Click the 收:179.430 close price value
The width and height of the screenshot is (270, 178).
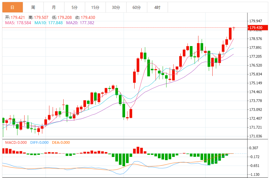pos(85,17)
